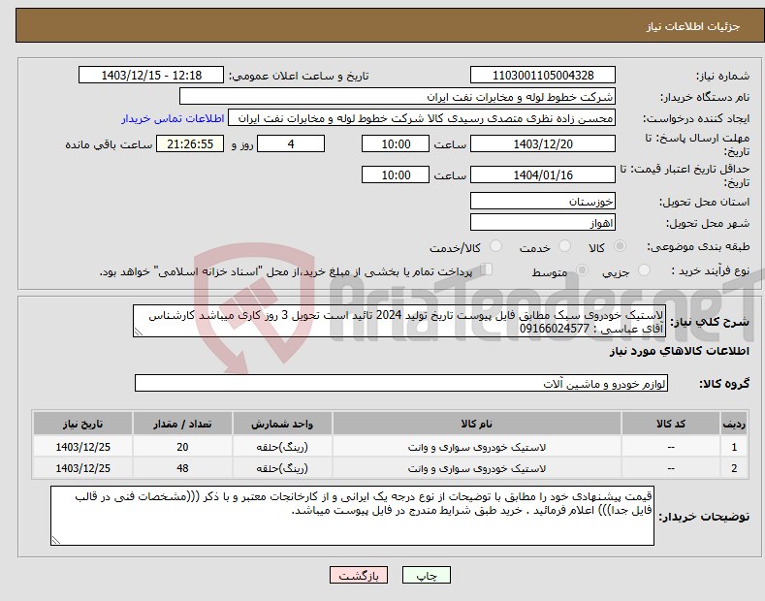Click the resize grip of buyer notes textarea
Screen dimensions: 765x601
point(55,541)
